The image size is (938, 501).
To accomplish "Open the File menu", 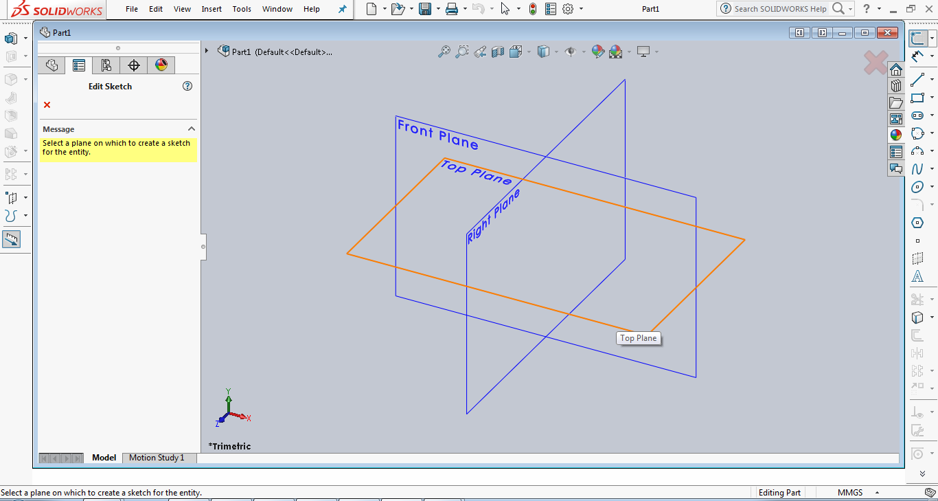I will coord(132,9).
